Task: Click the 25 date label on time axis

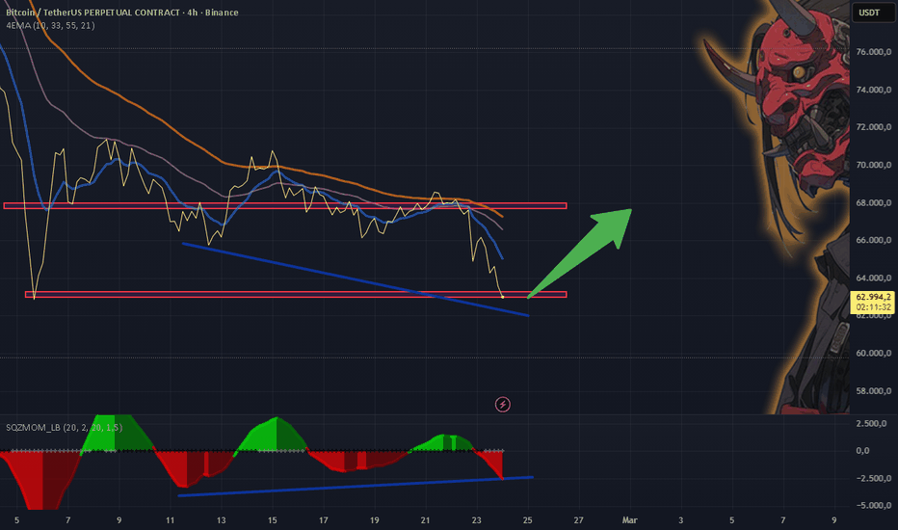Action: point(527,520)
